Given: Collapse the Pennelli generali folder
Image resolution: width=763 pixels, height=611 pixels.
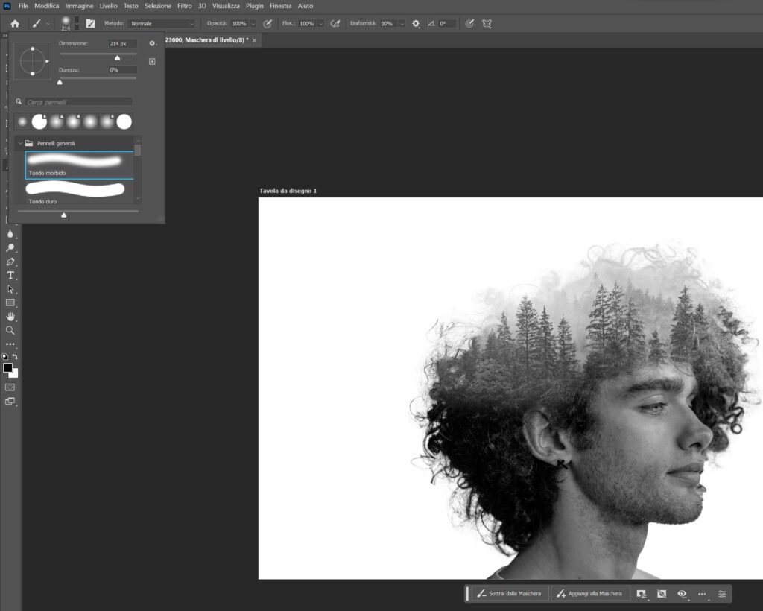Looking at the screenshot, I should [20, 143].
